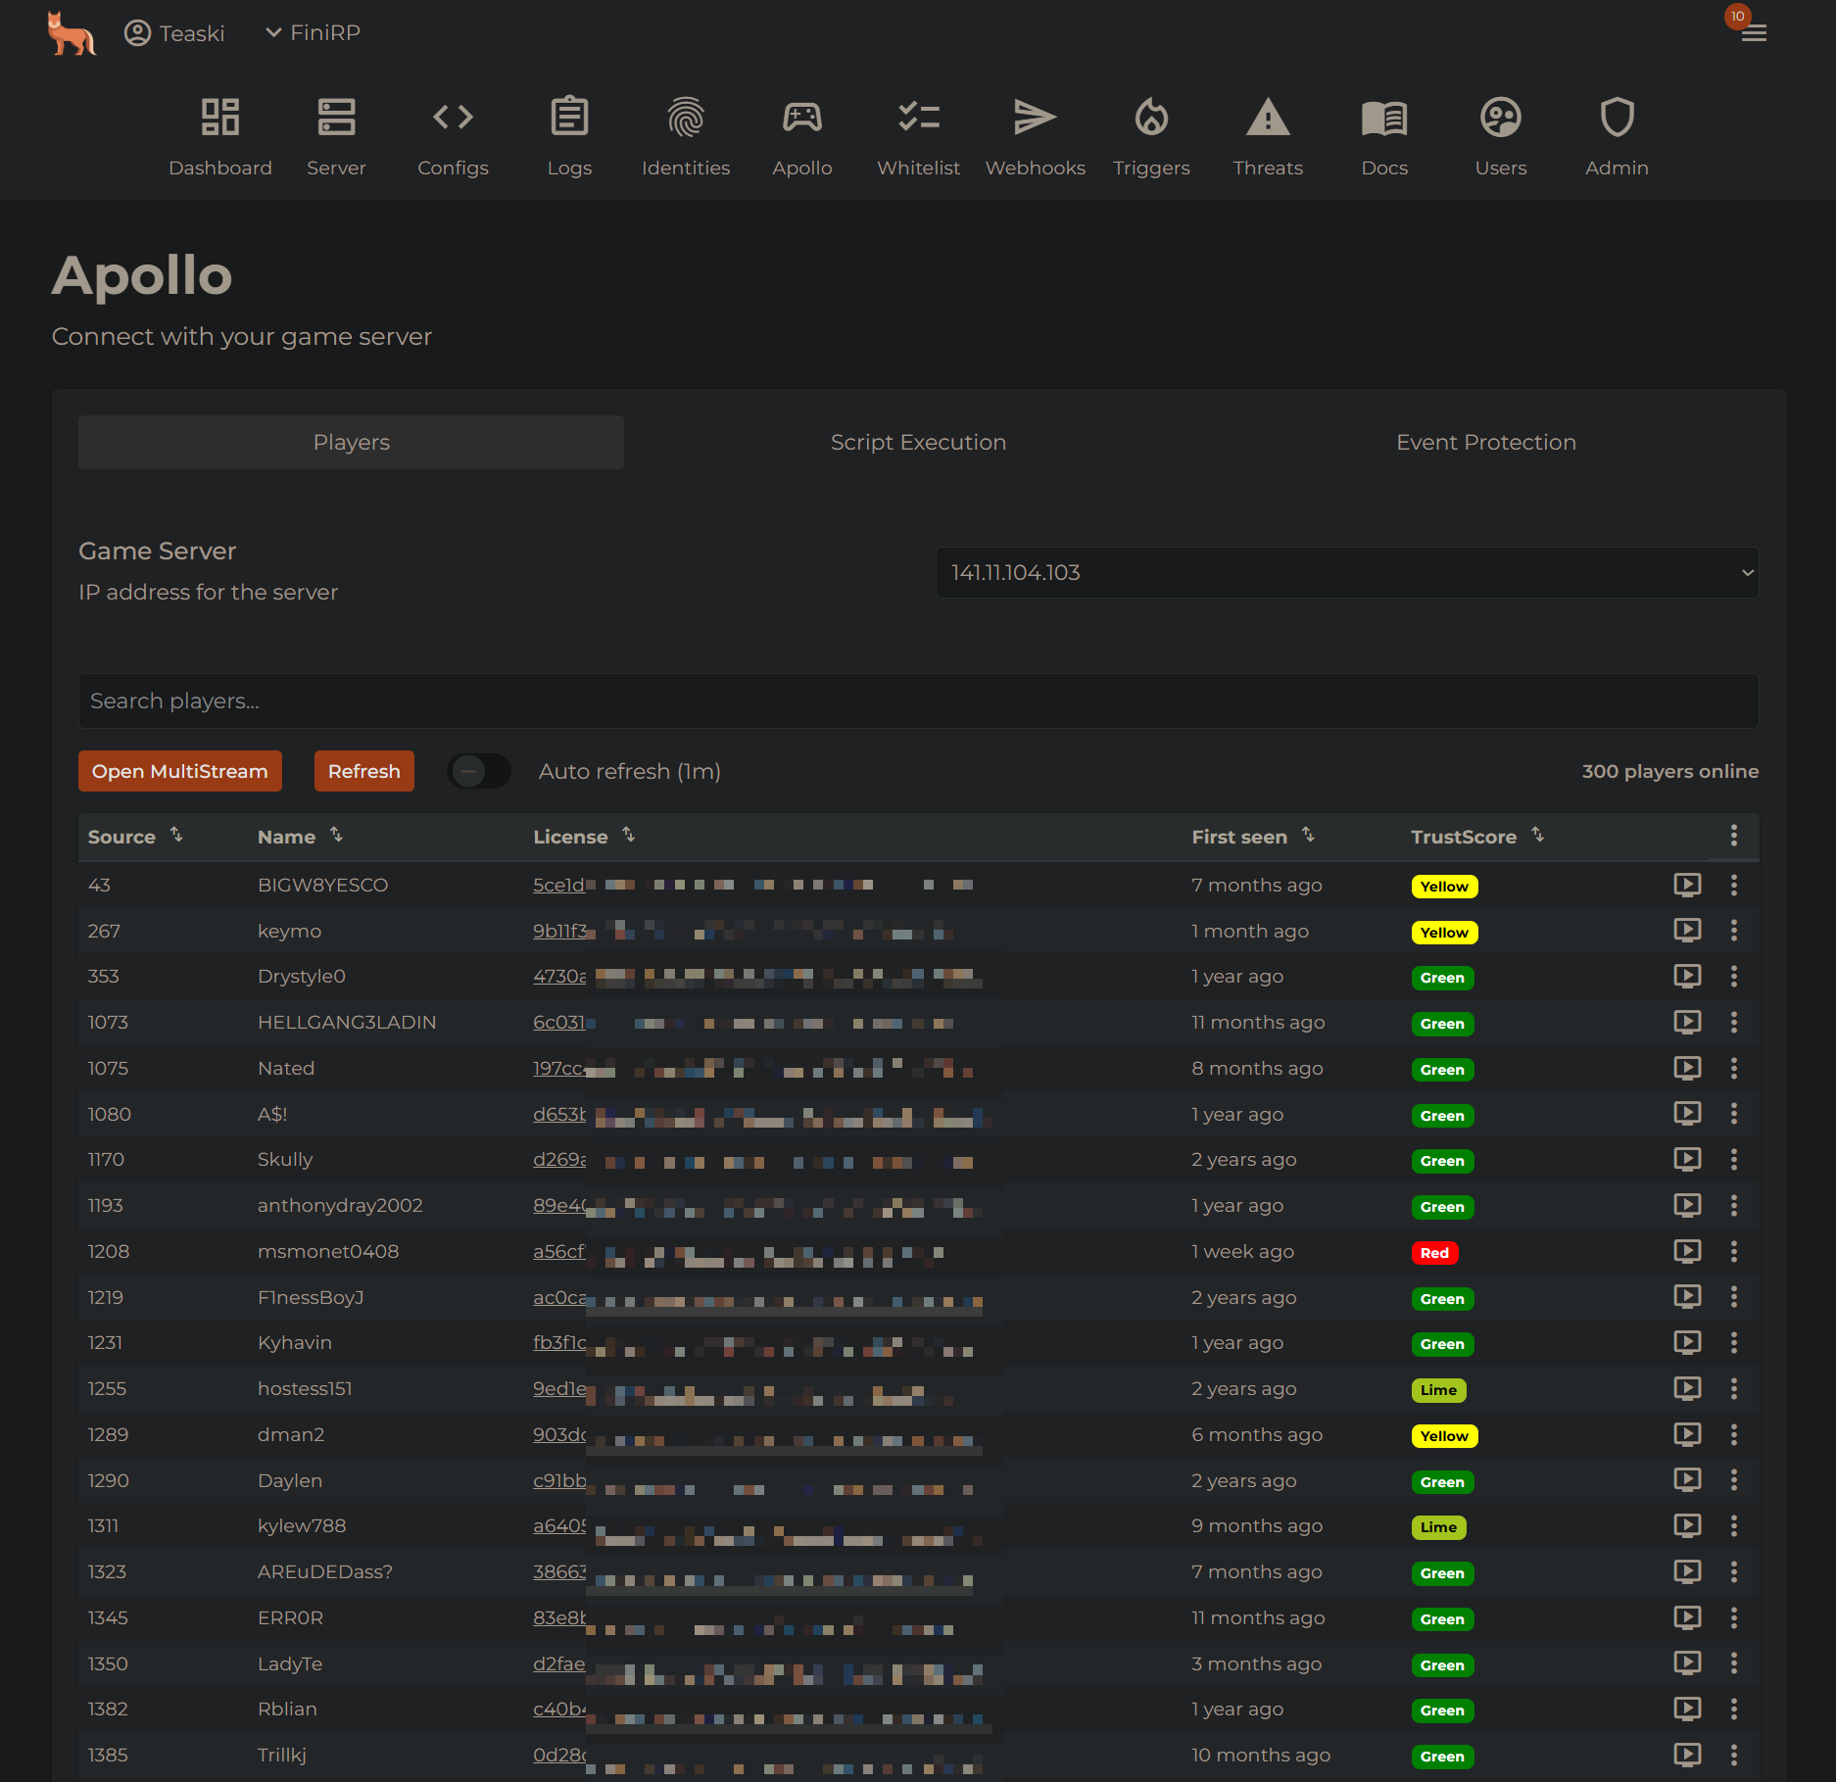Open row options for msmonet0408
This screenshot has width=1836, height=1782.
click(1733, 1251)
